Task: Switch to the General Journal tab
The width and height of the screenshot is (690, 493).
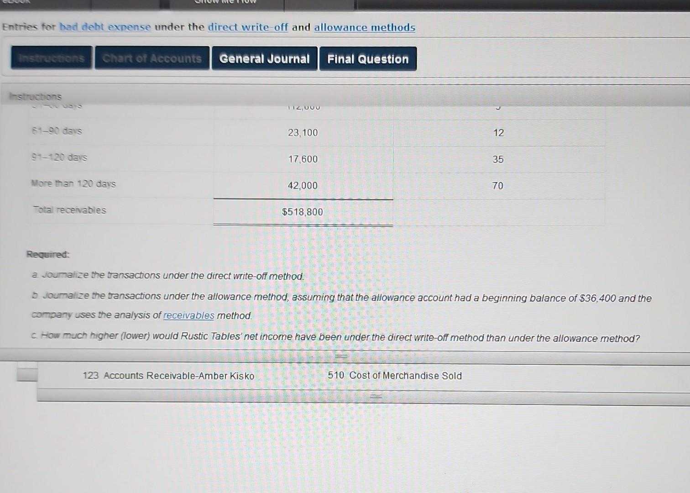Action: pos(264,59)
